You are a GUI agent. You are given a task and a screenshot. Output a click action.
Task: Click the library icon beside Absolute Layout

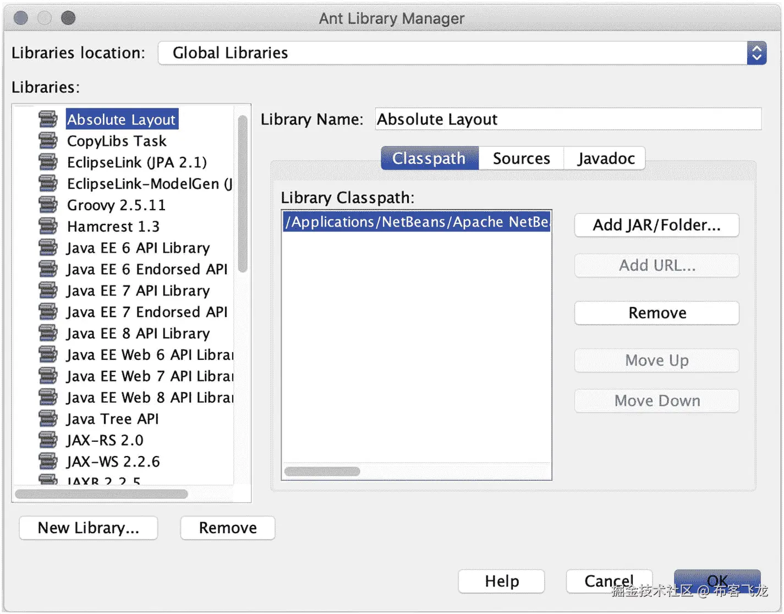coord(48,119)
